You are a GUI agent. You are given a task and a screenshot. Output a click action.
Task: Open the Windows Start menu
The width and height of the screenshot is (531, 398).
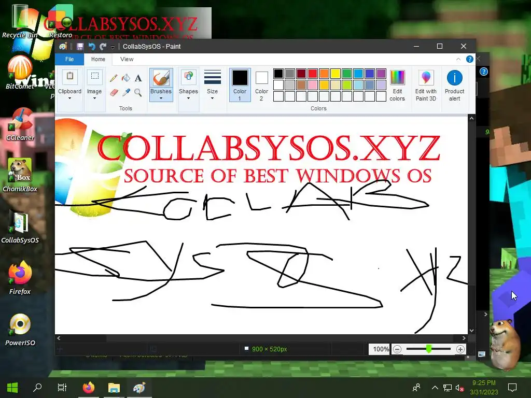12,388
